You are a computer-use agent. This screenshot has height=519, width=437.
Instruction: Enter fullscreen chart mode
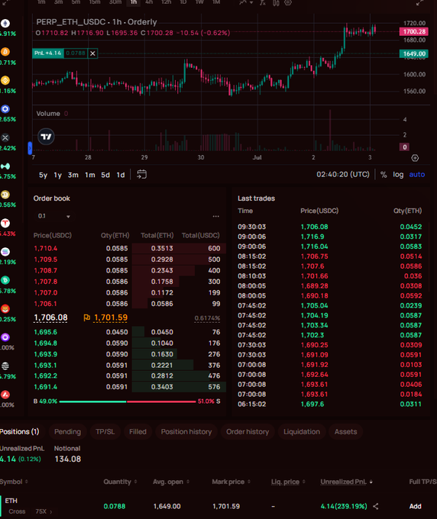point(419,2)
